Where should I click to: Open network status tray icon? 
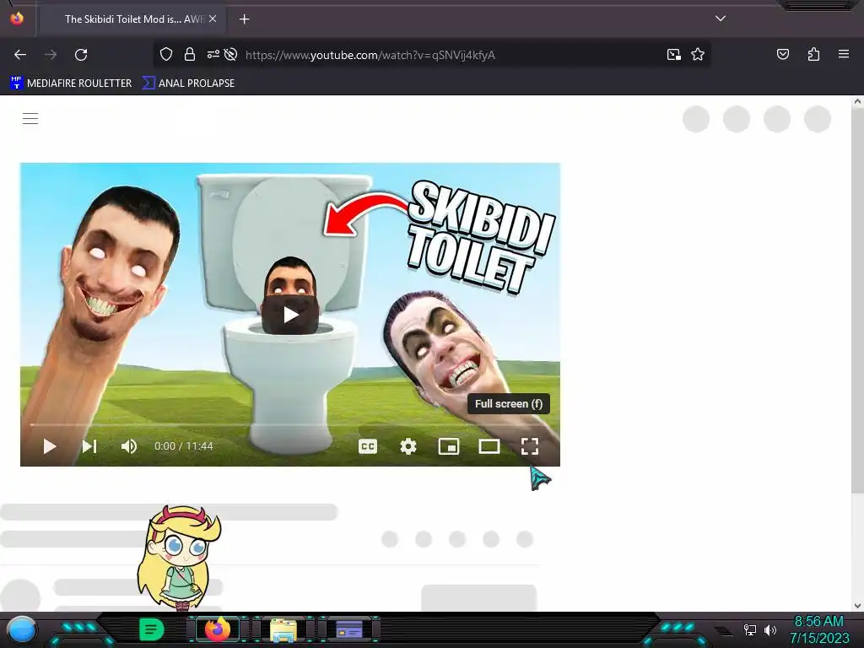coord(750,629)
